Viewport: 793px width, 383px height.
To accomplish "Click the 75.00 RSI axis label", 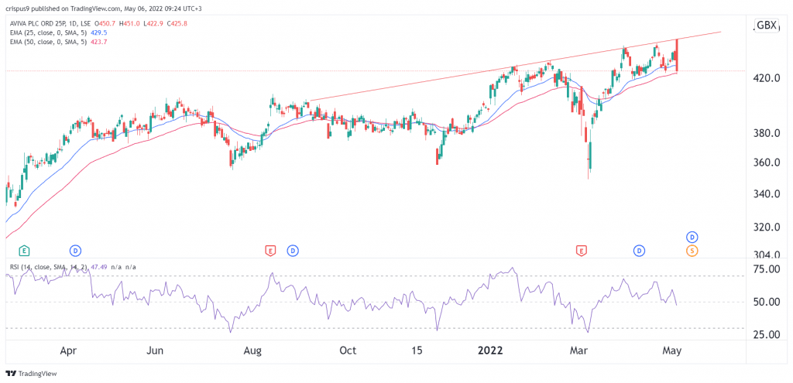I will pyautogui.click(x=767, y=270).
